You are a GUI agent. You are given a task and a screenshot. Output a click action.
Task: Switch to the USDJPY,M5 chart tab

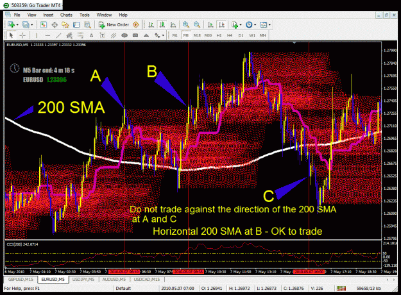point(83,280)
